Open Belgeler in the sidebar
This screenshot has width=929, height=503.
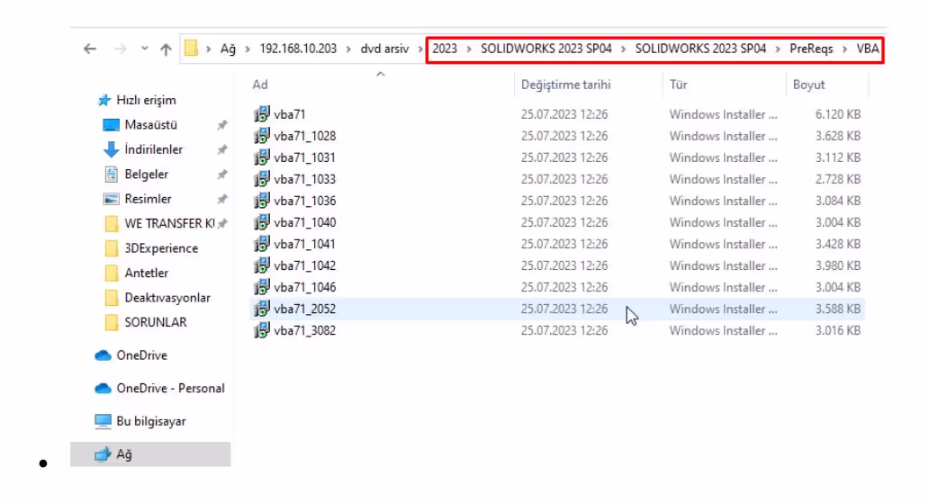(147, 175)
